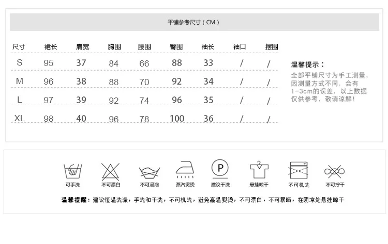Click waist value 78

(x=144, y=119)
